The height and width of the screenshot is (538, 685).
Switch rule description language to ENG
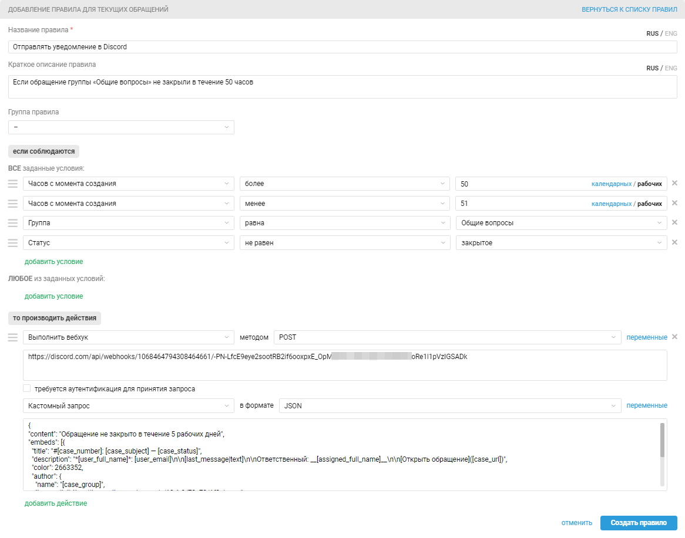point(670,68)
